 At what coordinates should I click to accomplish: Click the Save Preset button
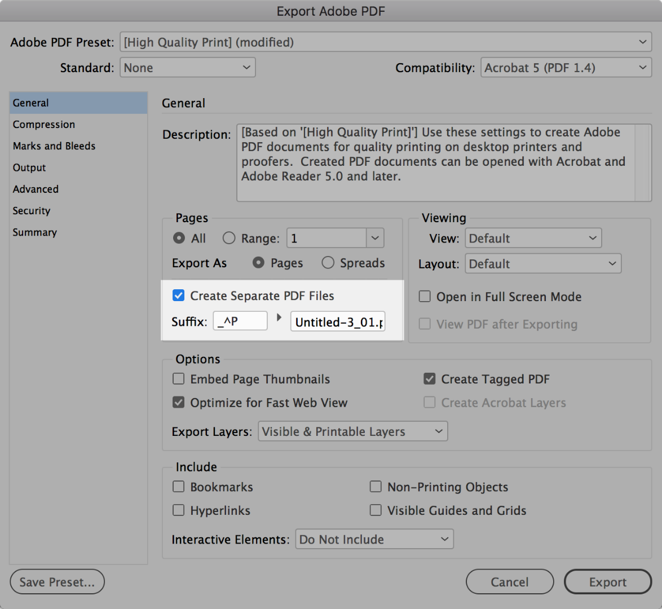57,581
